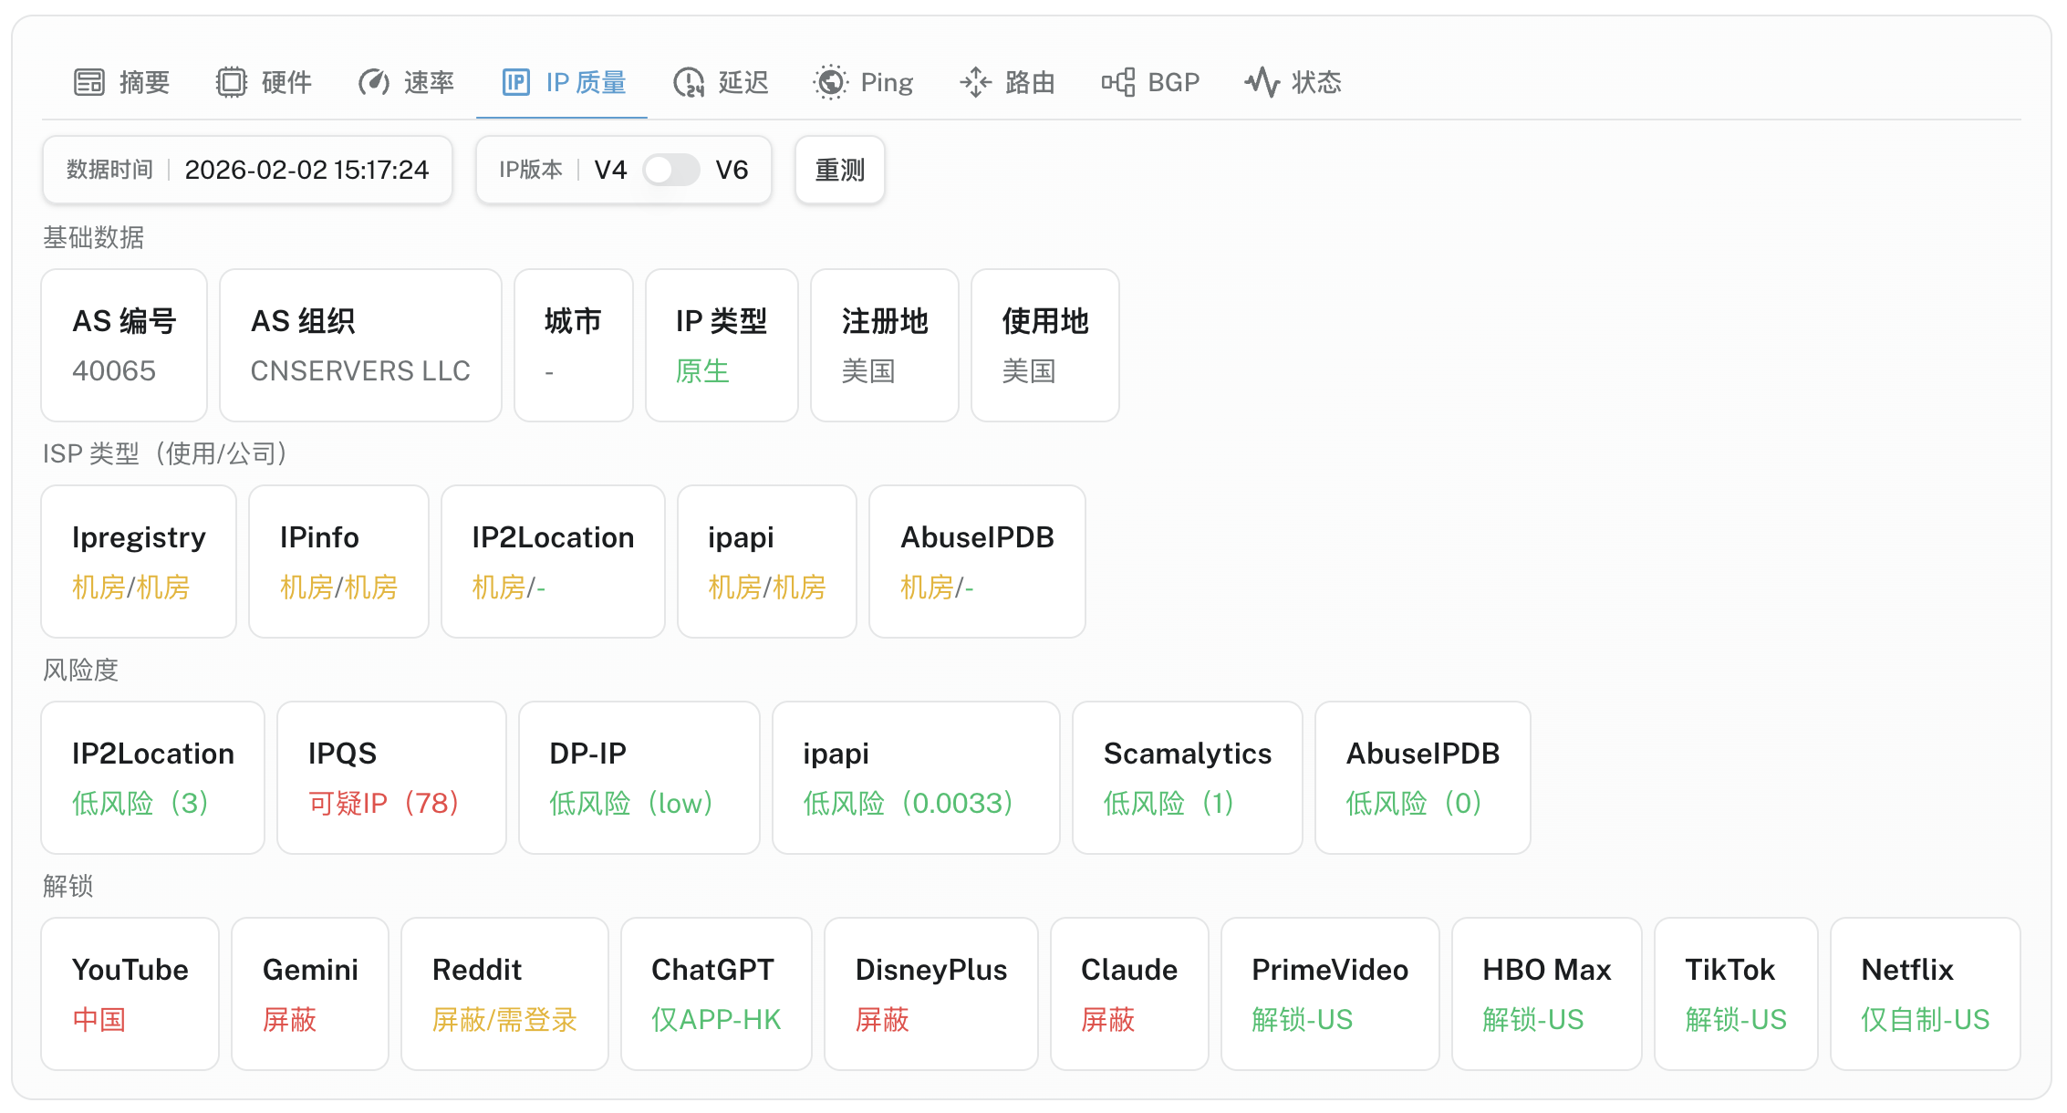Select the AS 组织 CNSERVERS LLC card
Viewport: 2067px width, 1113px height.
[360, 345]
